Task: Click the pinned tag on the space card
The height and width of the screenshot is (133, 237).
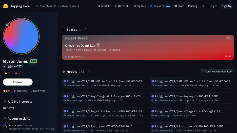Action: 70,38
